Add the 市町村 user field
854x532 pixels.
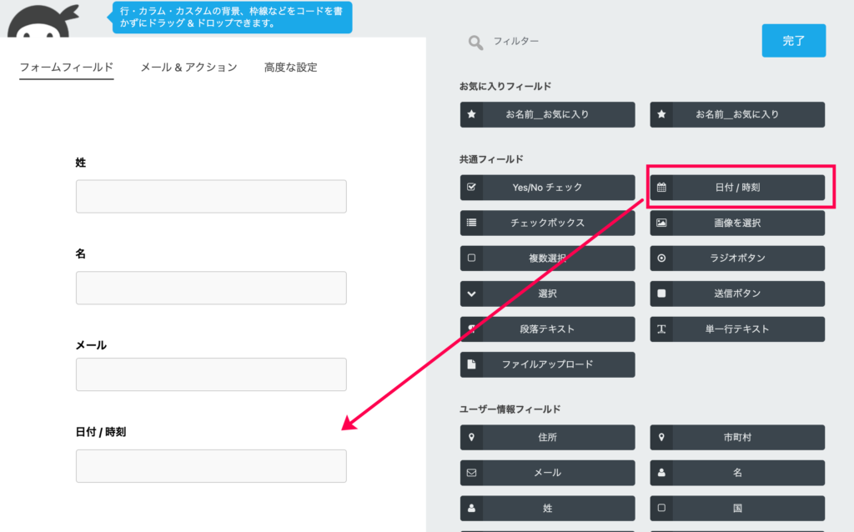click(x=737, y=437)
